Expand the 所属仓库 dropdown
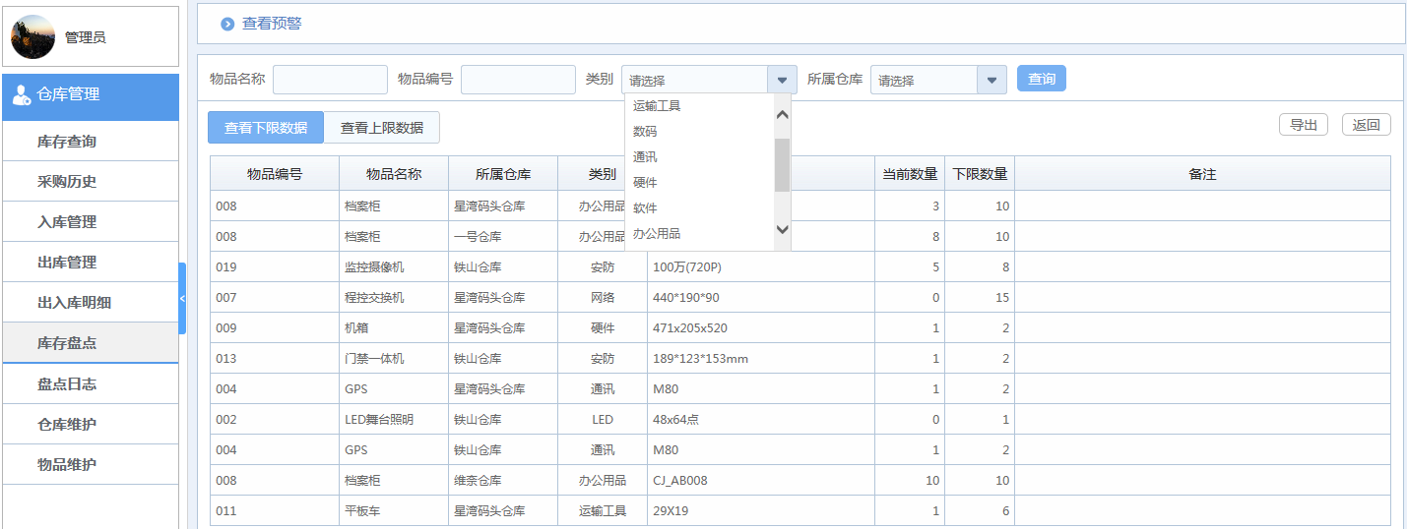 [x=991, y=80]
